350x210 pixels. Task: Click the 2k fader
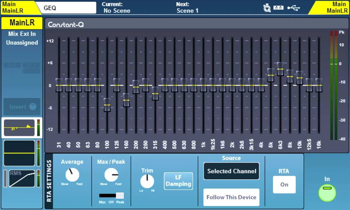point(232,85)
